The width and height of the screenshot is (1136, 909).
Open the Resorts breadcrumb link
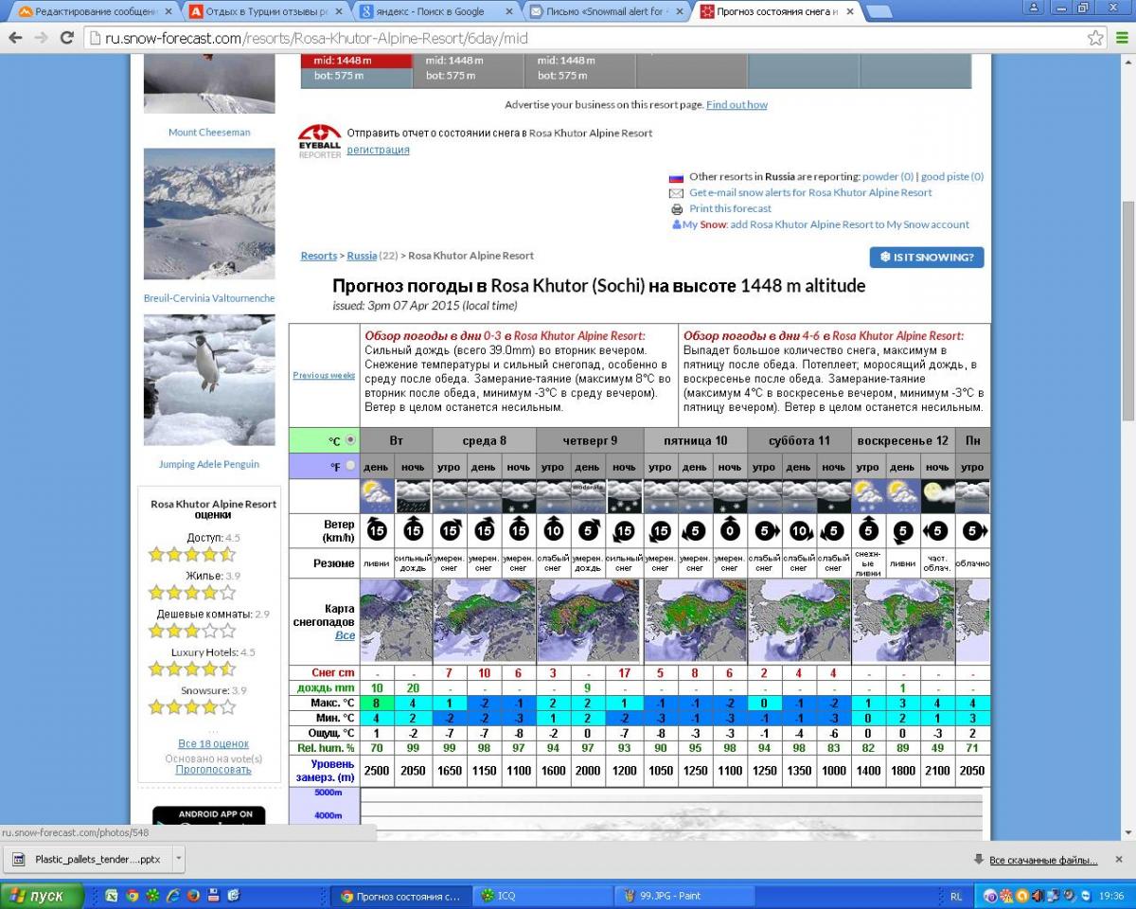tap(319, 256)
